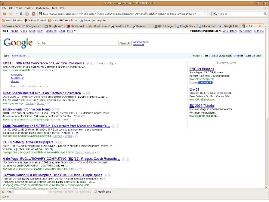Image resolution: width=269 pixels, height=202 pixels.
Task: Open the File menu
Action: click(4, 8)
